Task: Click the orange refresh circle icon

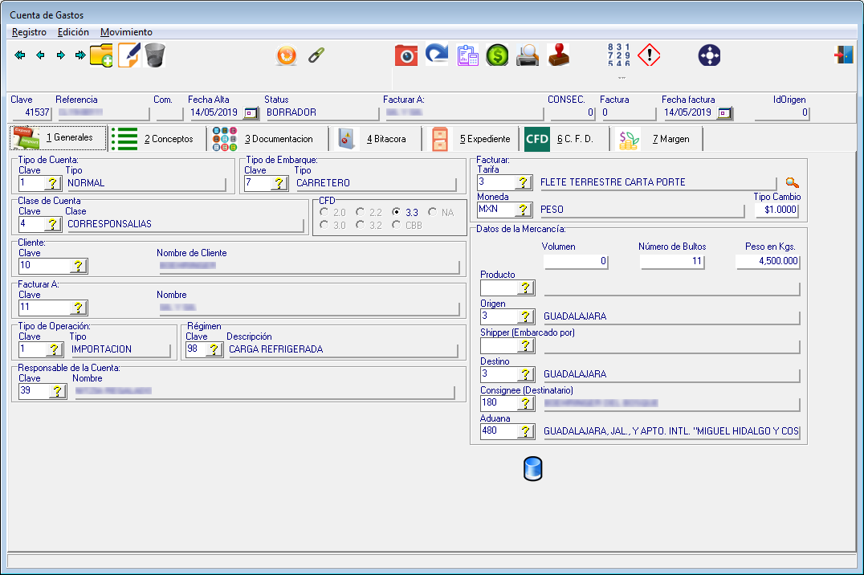Action: click(x=287, y=55)
